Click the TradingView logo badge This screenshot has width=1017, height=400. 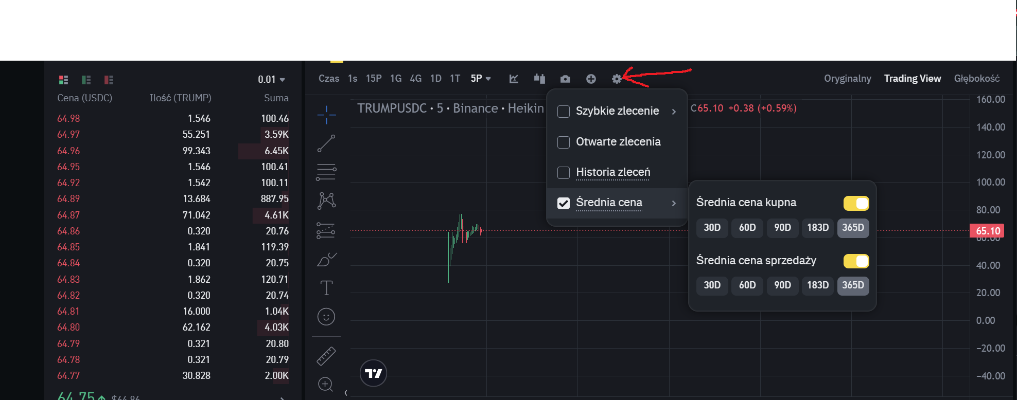(373, 373)
